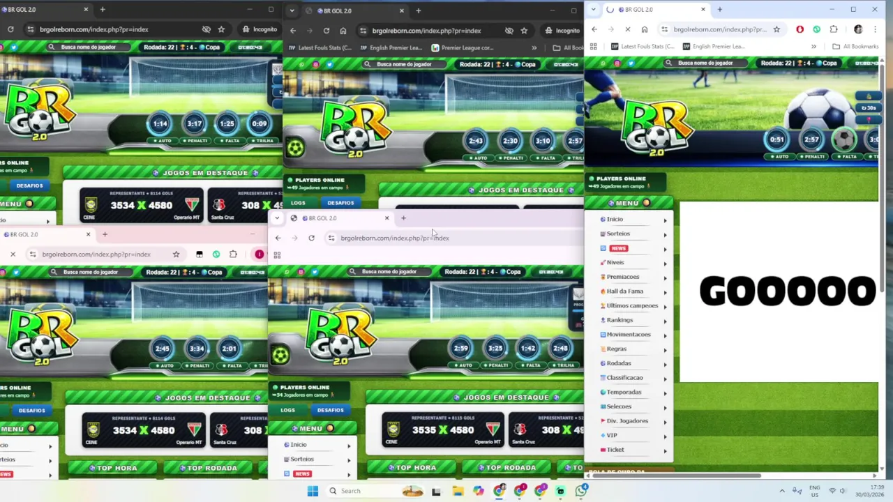Viewport: 893px width, 502px height.
Task: Open tab search dropdown in top-middle window
Action: click(x=292, y=10)
